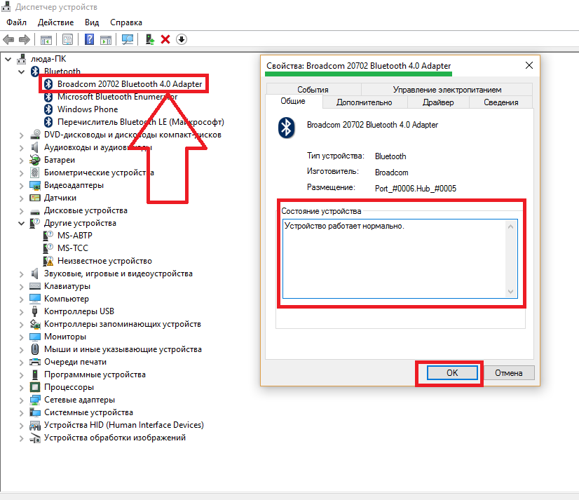The image size is (579, 500).
Task: Select Контроллеры запоминающих устройств row
Action: point(123,324)
